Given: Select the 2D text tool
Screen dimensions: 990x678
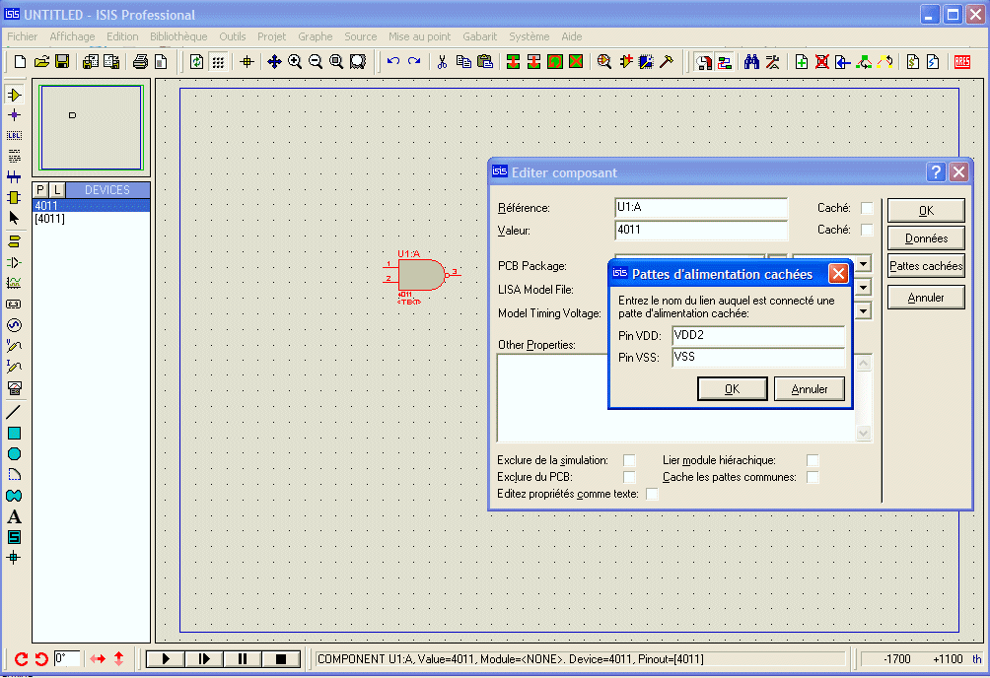Looking at the screenshot, I should point(14,516).
